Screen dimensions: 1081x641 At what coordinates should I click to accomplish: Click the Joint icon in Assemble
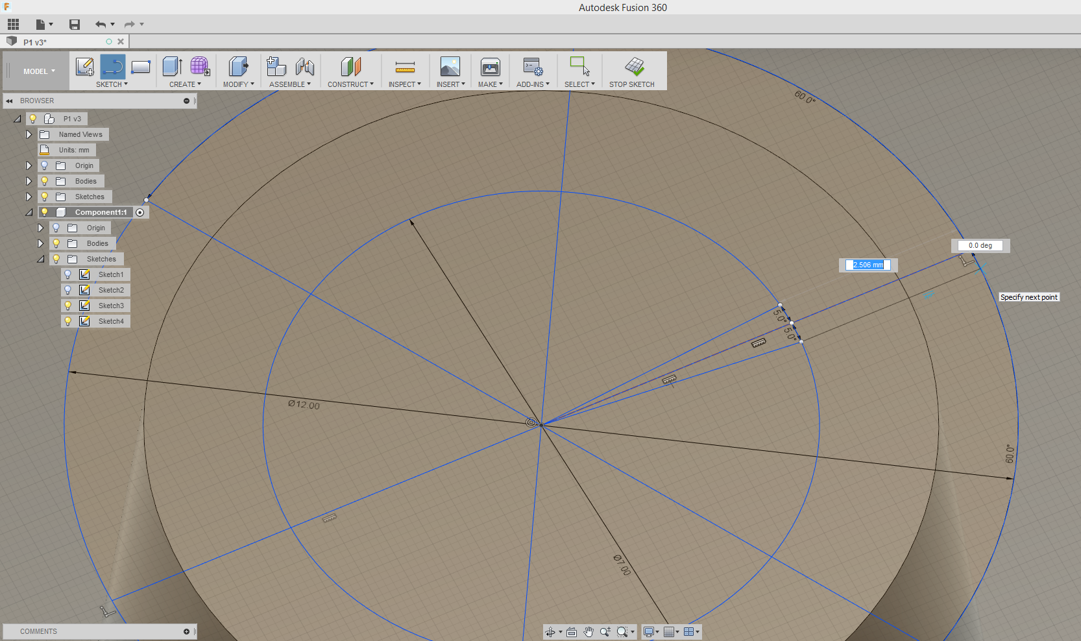[x=304, y=67]
